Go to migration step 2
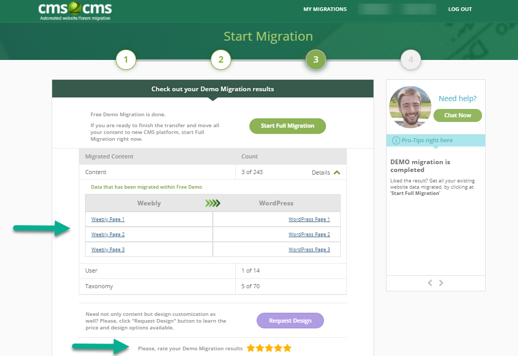 click(x=221, y=59)
